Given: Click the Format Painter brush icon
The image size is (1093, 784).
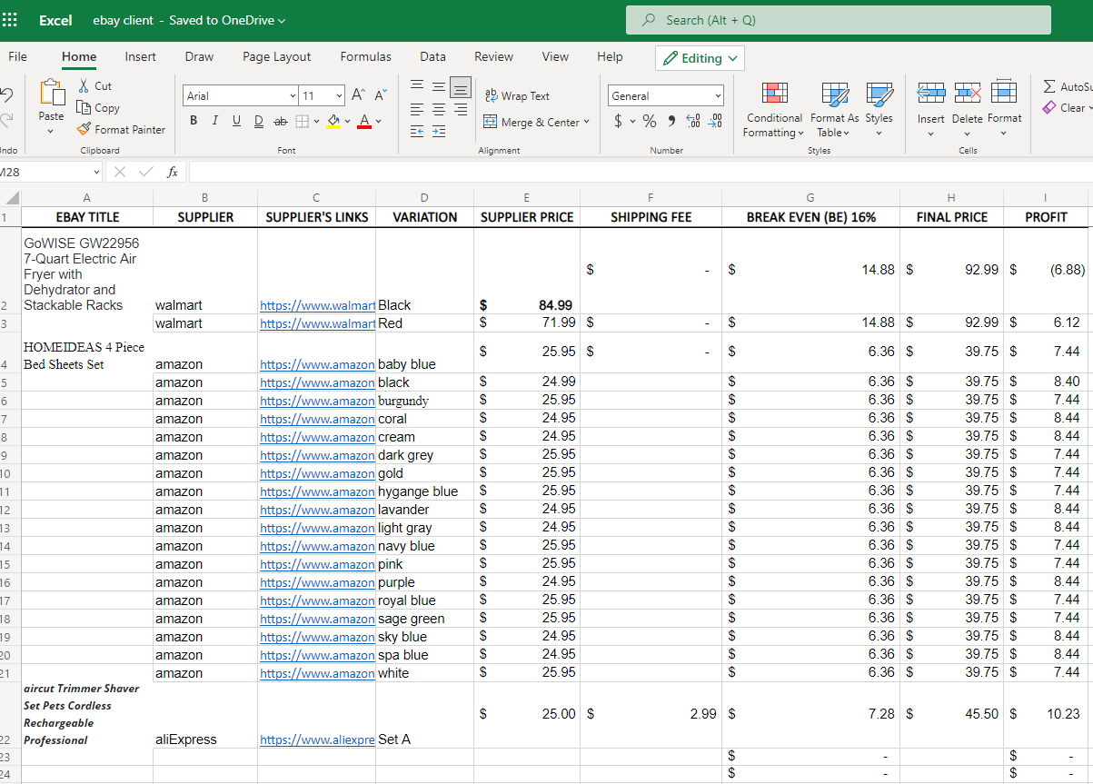Looking at the screenshot, I should (84, 130).
